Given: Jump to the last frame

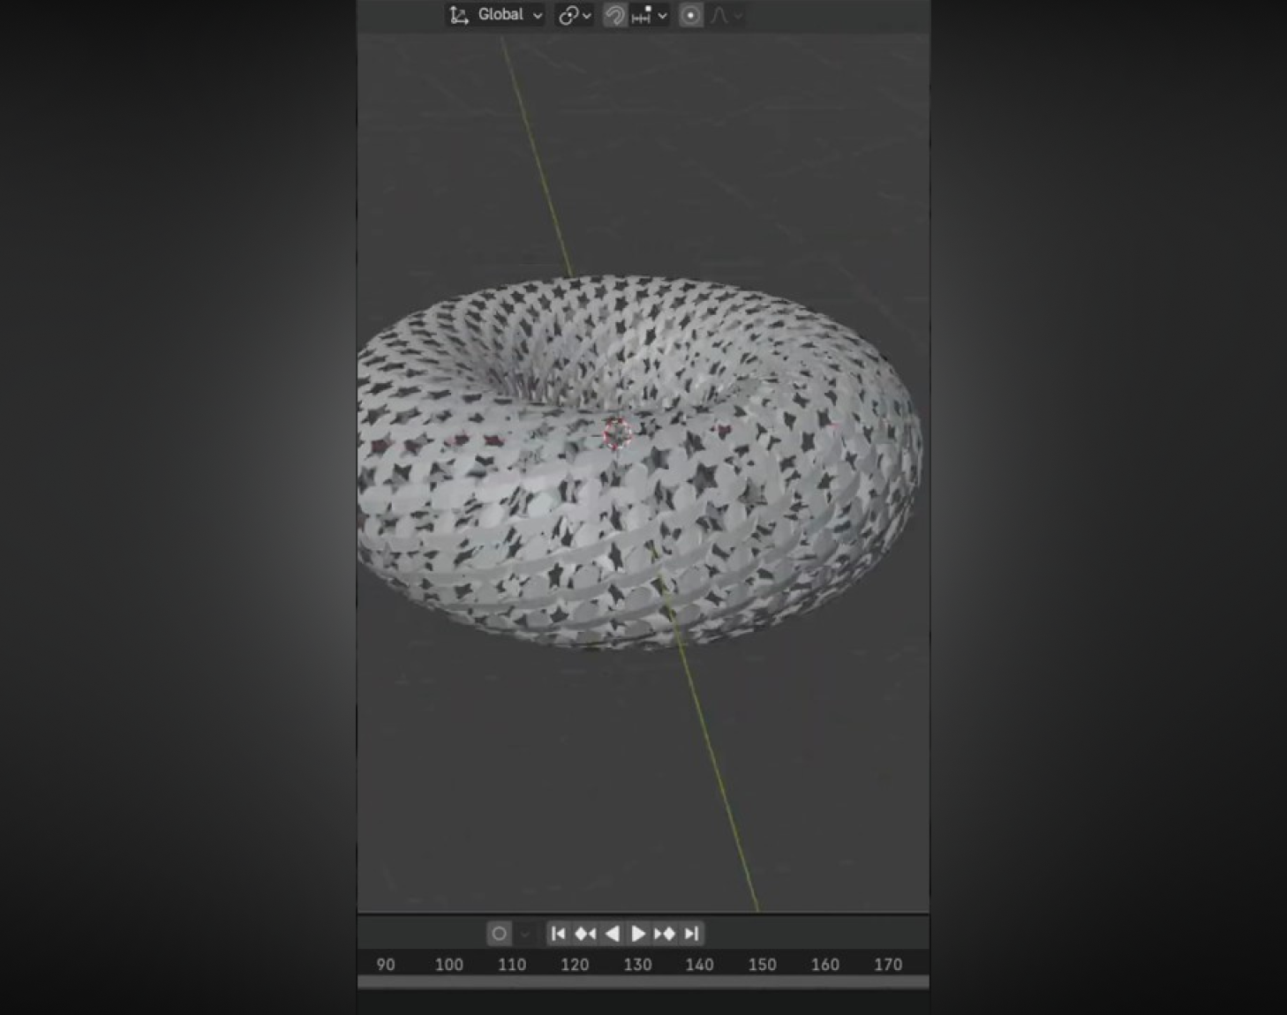Looking at the screenshot, I should click(691, 933).
